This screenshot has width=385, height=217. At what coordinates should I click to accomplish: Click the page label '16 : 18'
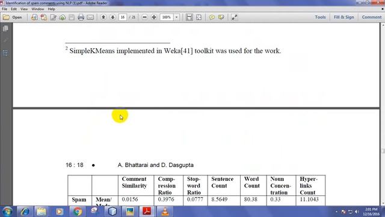[75, 165]
